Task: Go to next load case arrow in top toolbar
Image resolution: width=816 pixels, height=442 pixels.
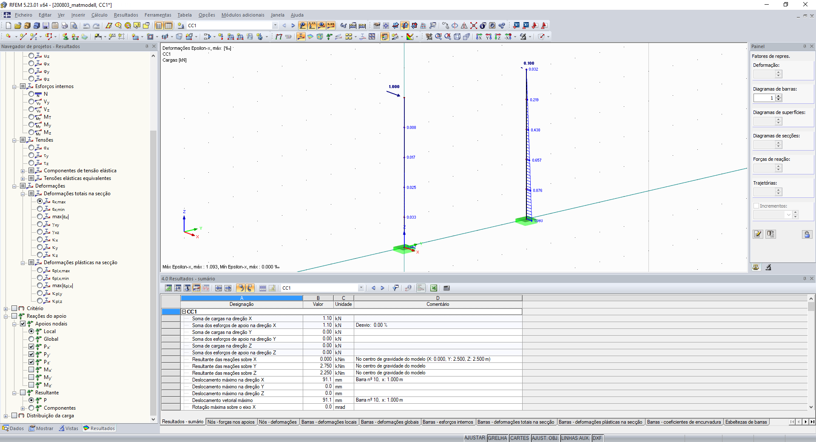Action: [293, 26]
